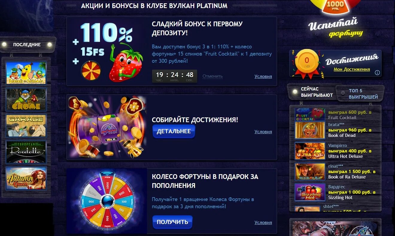
Task: Open the Bananas go Bahamas game thumbnail
Action: click(26, 73)
